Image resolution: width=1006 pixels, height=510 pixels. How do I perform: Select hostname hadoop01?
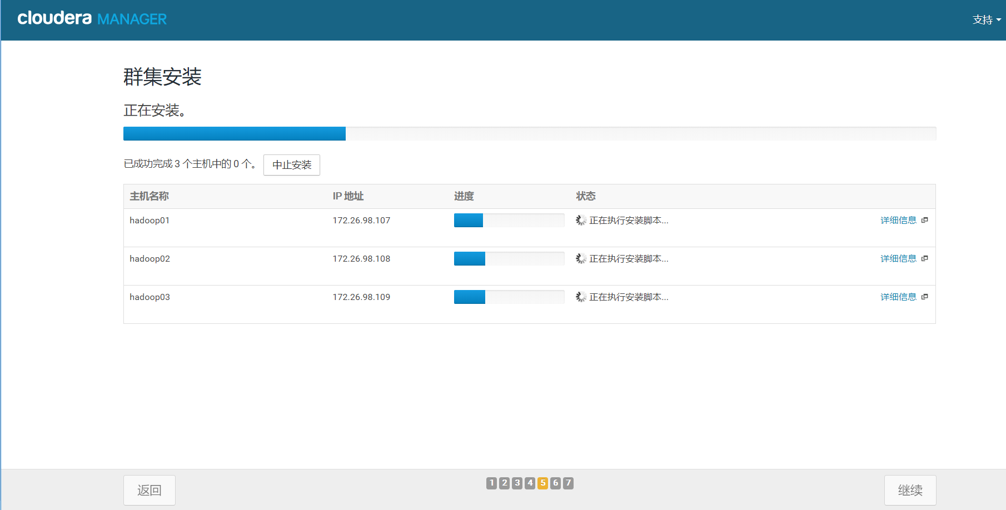coord(150,221)
